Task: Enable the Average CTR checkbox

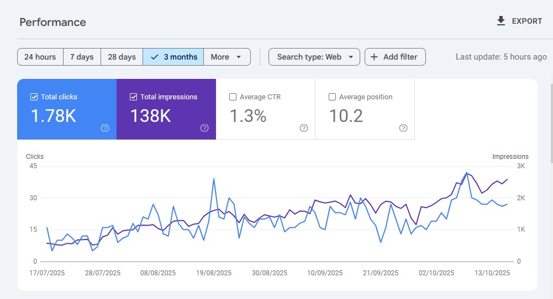Action: point(233,97)
